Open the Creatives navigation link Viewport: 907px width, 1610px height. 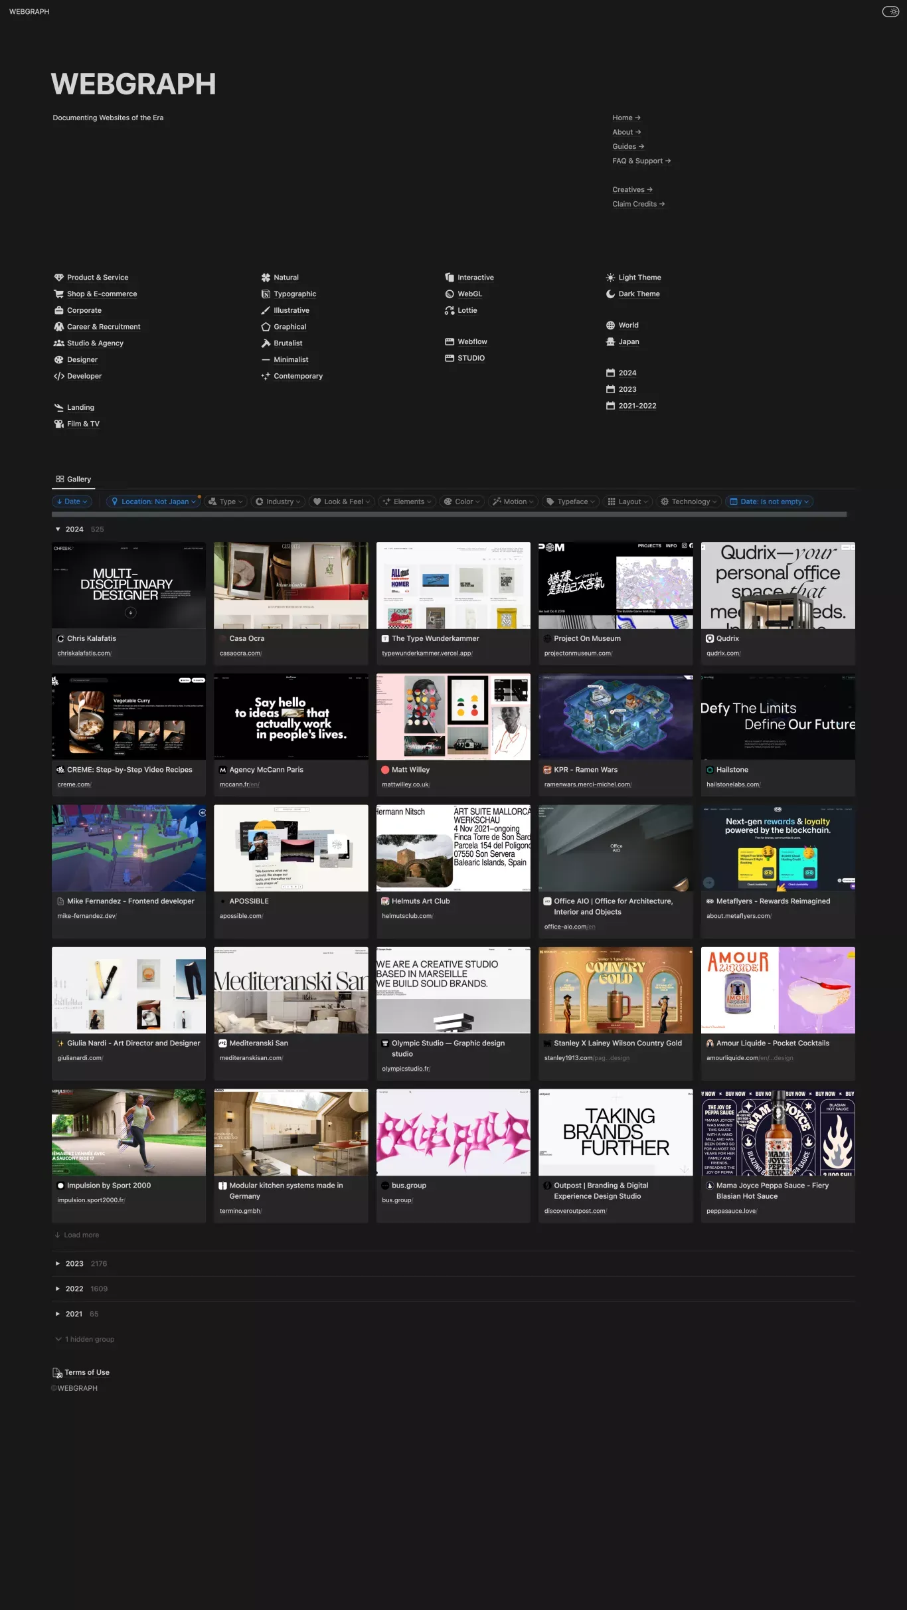click(x=632, y=190)
